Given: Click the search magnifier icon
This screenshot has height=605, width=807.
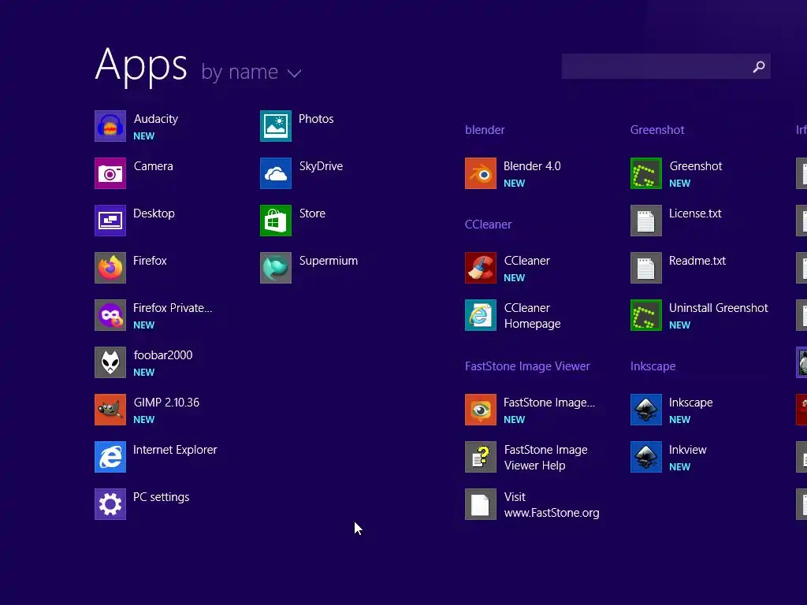Looking at the screenshot, I should [759, 67].
